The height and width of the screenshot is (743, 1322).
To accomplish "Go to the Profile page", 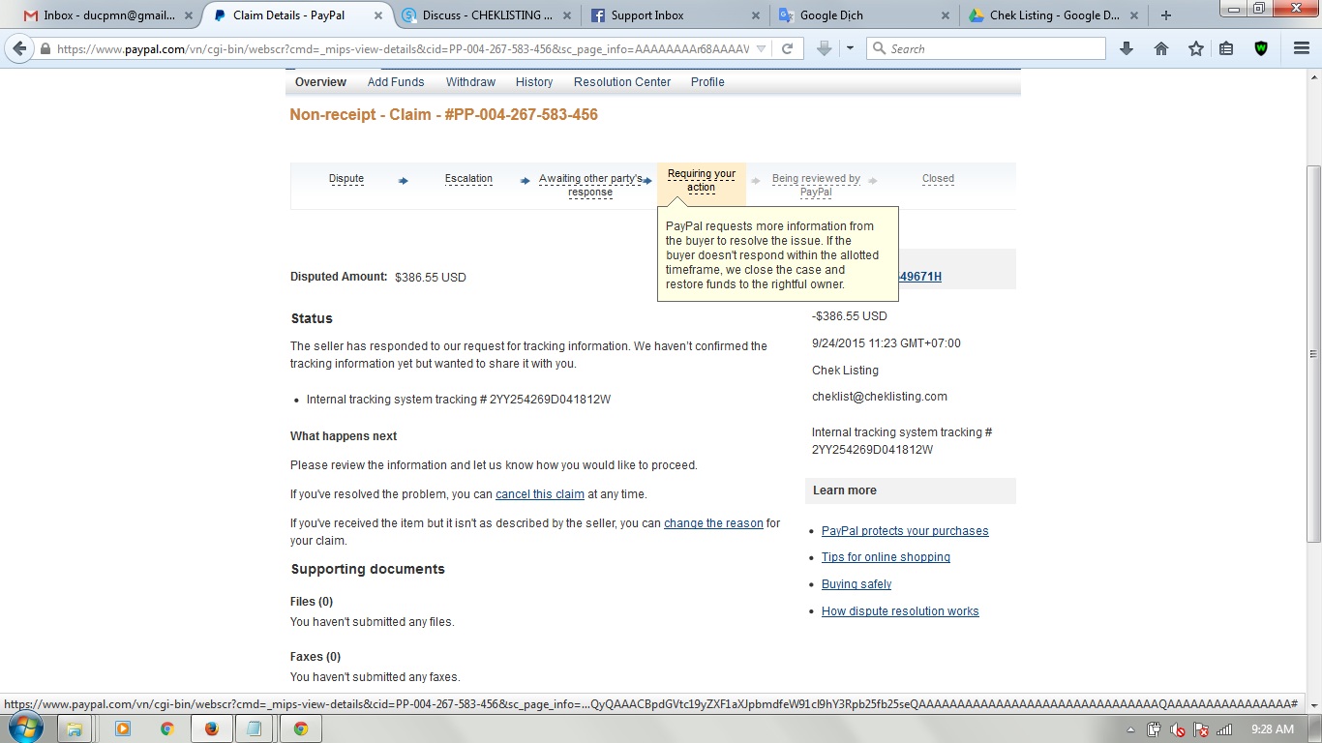I will [707, 82].
